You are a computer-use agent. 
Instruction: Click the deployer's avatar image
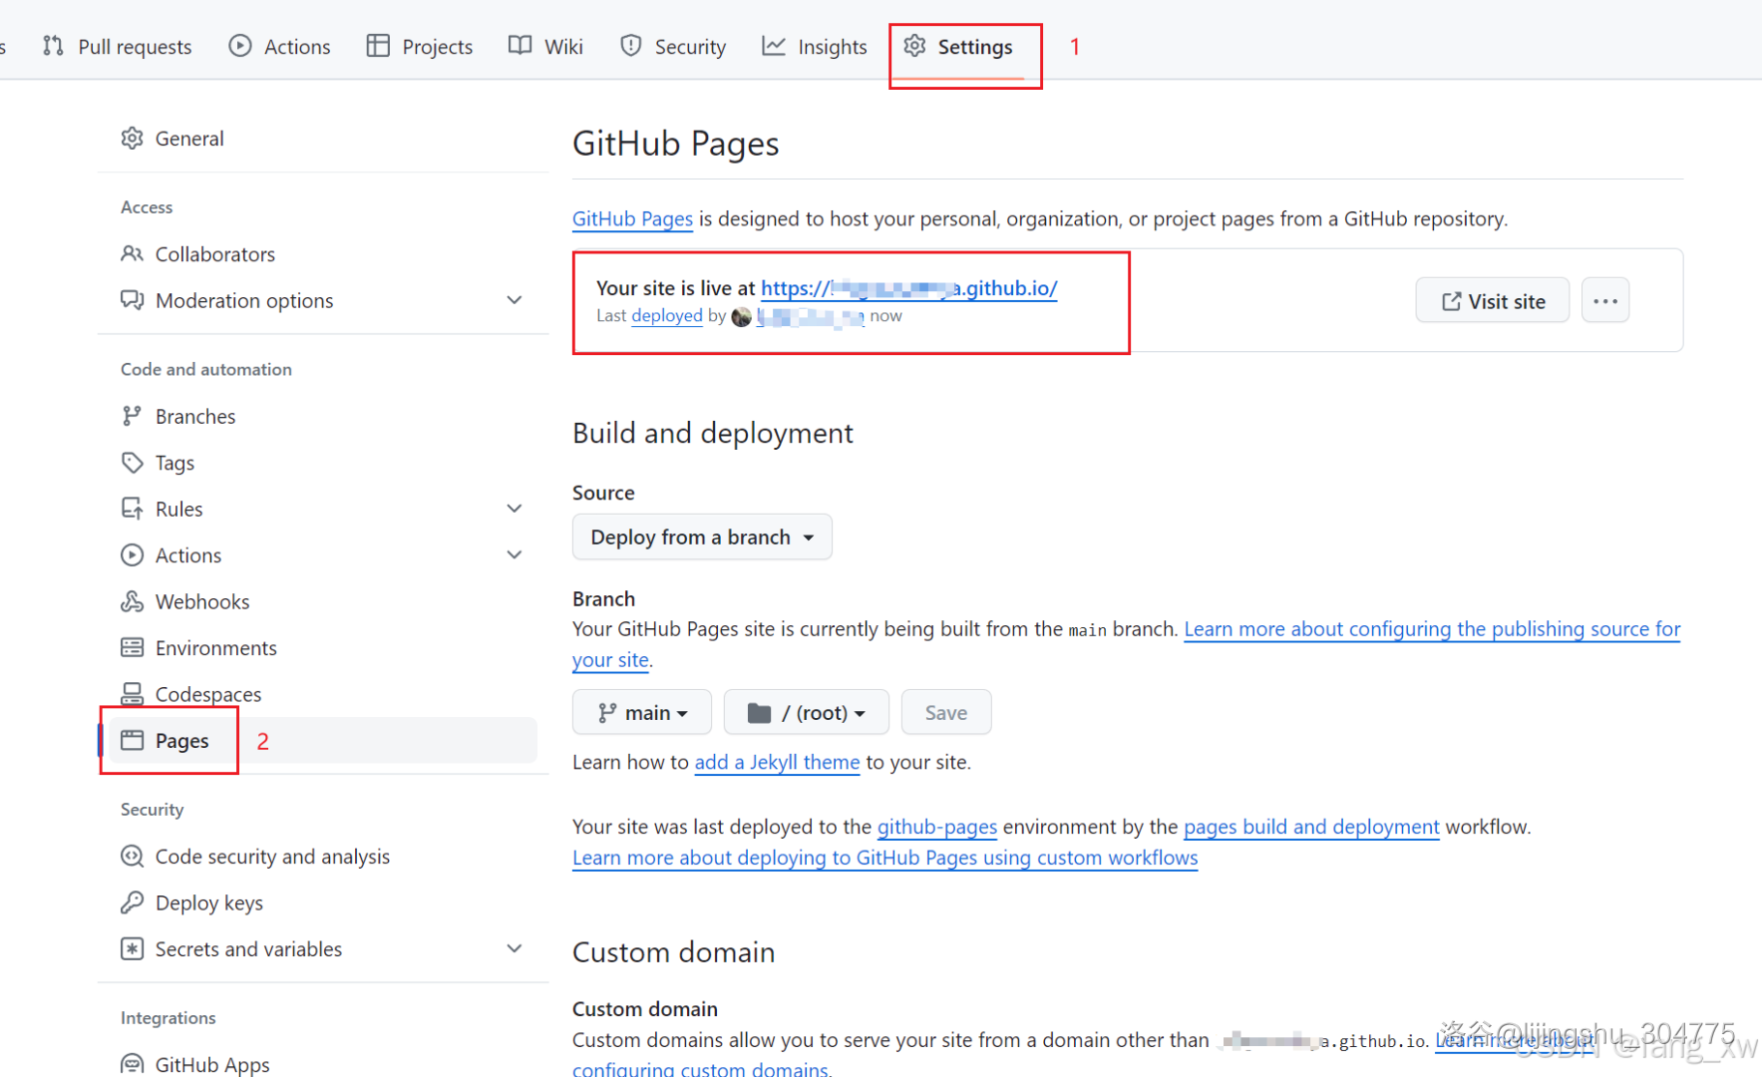click(741, 316)
